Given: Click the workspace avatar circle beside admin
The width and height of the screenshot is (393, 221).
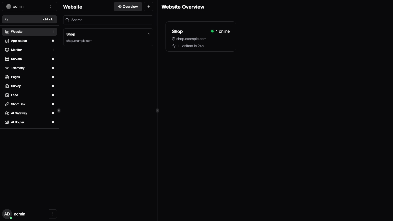Looking at the screenshot, I should click(9, 7).
